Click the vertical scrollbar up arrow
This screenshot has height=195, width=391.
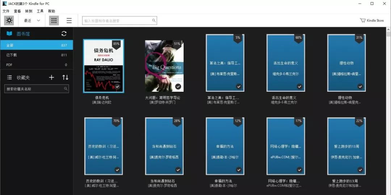click(388, 30)
